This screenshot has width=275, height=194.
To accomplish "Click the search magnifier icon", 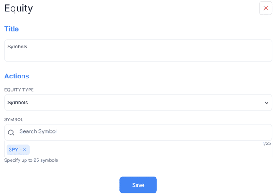I will (x=11, y=132).
